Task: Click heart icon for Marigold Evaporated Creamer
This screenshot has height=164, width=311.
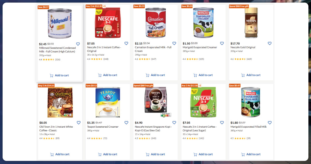Action: point(222,44)
